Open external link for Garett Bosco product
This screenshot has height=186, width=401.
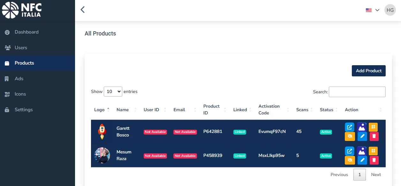(x=350, y=127)
